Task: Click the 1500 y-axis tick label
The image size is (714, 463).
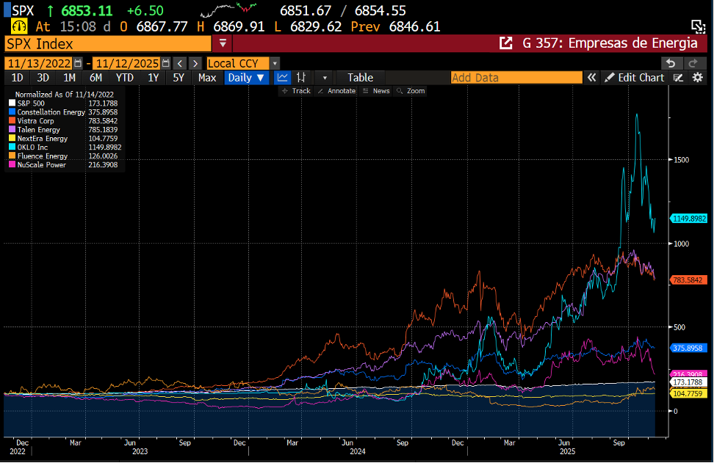Action: tap(681, 160)
